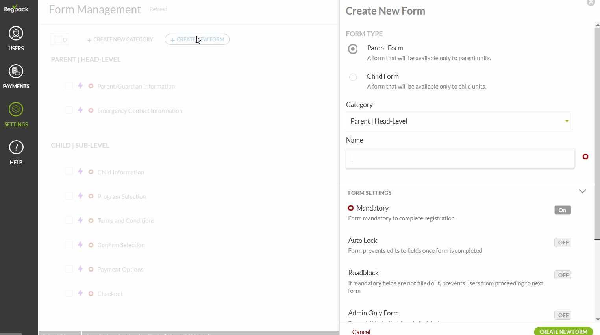
Task: Click into the Name input field
Action: pos(460,158)
